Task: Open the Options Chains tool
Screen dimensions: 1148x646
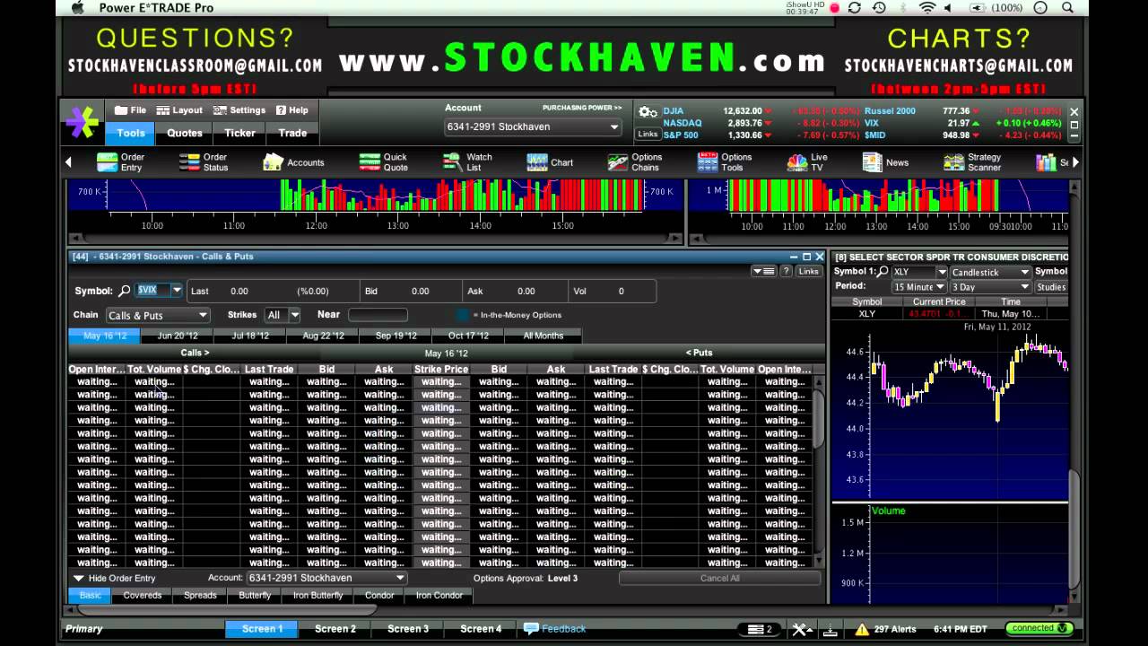Action: tap(634, 162)
